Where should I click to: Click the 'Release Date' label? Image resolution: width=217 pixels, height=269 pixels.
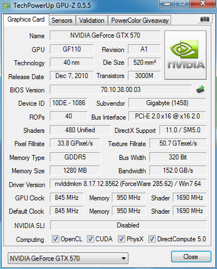(x=26, y=77)
